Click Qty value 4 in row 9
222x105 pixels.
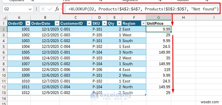[114, 70]
